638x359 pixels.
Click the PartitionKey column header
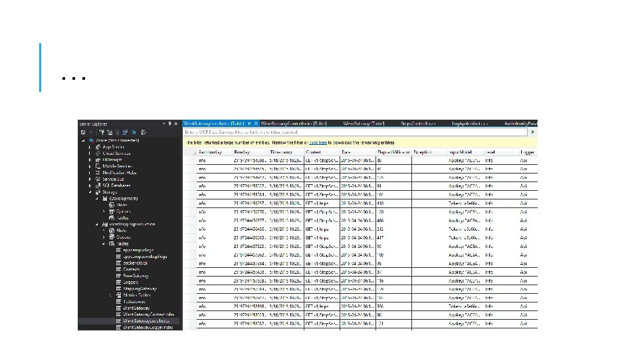[215, 152]
